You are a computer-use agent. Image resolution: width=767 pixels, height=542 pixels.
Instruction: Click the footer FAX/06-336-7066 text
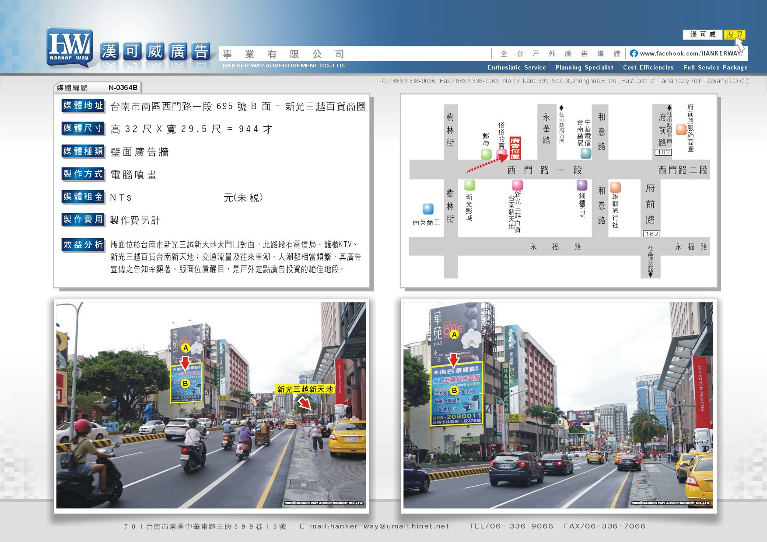click(x=605, y=526)
